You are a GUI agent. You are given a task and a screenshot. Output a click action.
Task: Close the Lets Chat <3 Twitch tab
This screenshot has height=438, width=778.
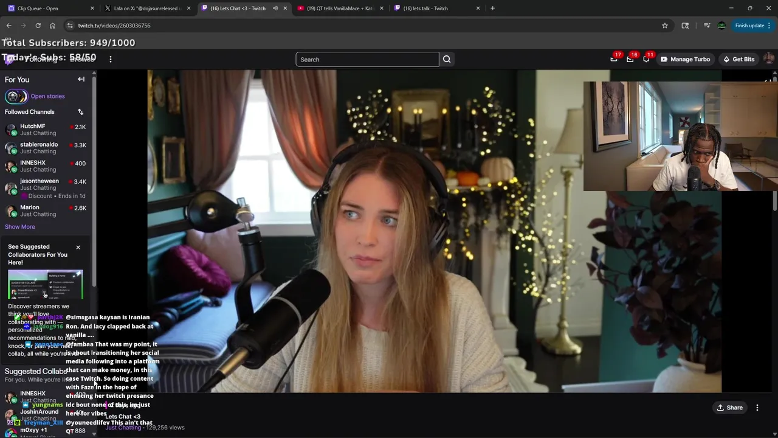pos(285,8)
